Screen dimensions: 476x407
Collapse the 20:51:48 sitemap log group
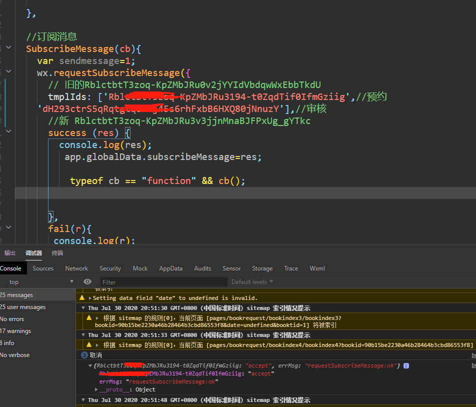(x=83, y=400)
